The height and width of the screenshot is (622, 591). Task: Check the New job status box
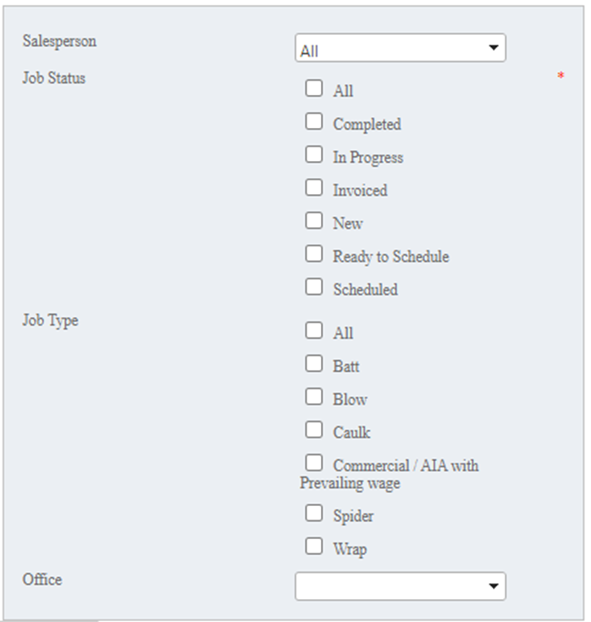[314, 220]
